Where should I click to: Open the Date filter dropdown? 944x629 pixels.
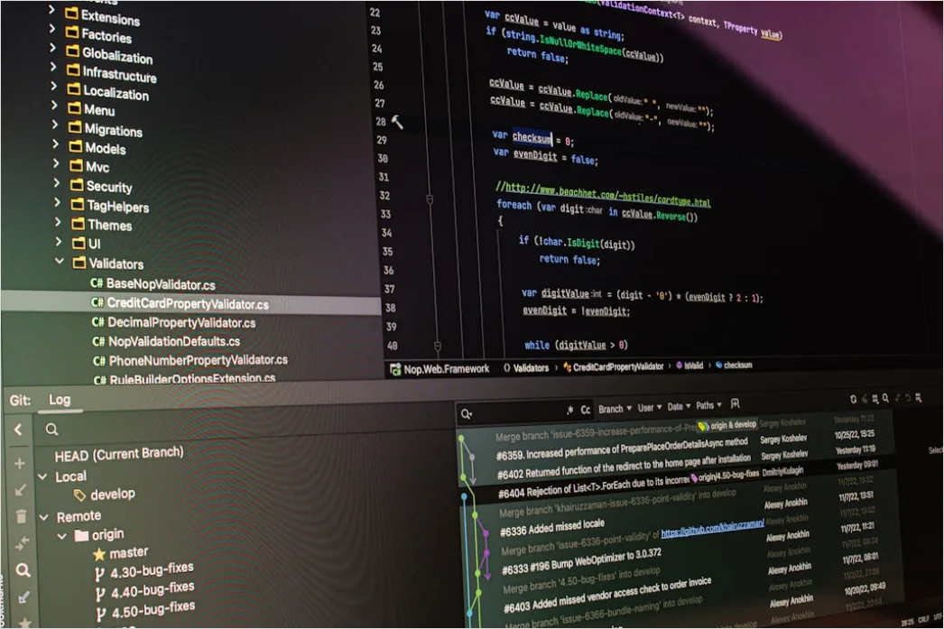click(679, 406)
